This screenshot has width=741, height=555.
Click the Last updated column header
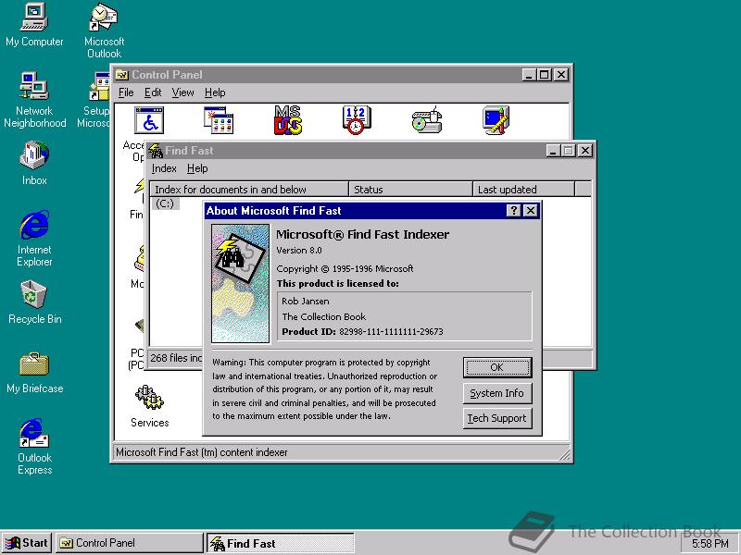click(523, 190)
